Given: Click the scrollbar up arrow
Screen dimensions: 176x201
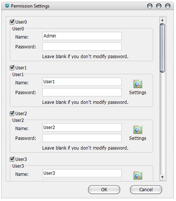Looking at the screenshot, I should point(162,20).
